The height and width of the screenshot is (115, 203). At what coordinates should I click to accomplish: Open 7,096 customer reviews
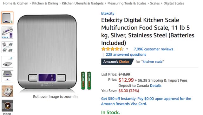pyautogui.click(x=153, y=49)
